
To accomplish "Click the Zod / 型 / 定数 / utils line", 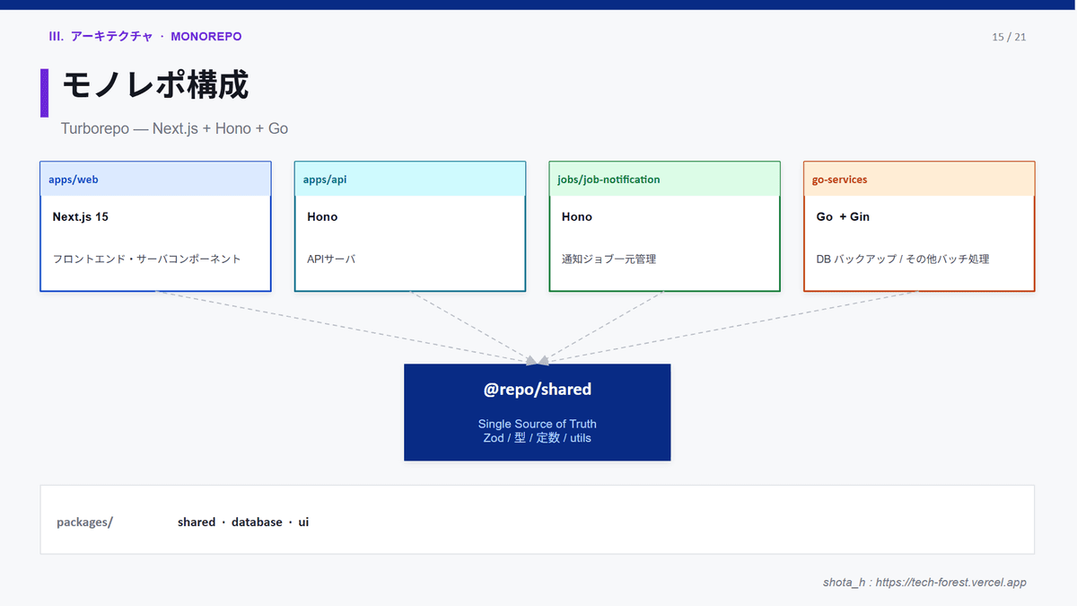I will pos(537,438).
